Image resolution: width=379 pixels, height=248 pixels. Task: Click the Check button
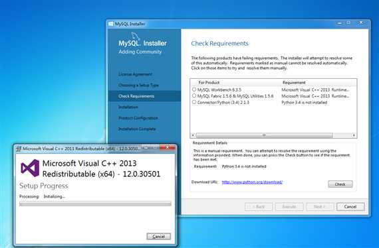click(340, 184)
